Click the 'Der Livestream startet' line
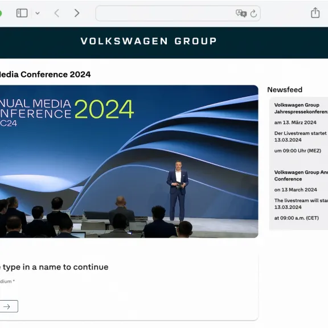The image size is (328, 328). [301, 133]
